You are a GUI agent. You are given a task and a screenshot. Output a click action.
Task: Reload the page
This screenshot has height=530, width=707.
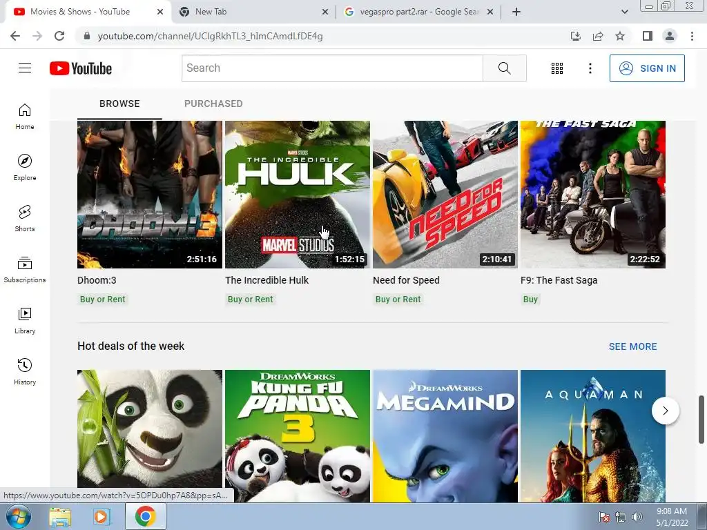point(59,36)
